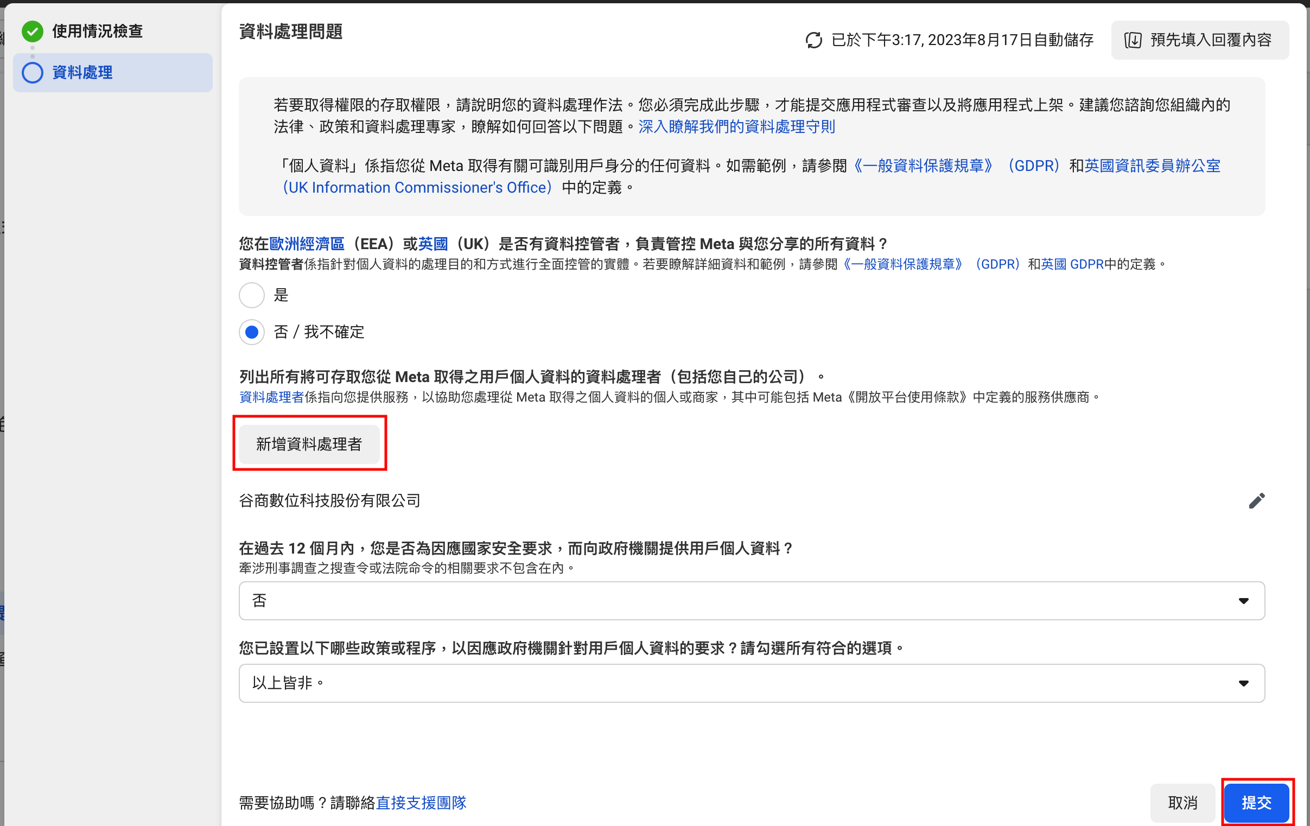Open the national security request dropdown showing 否
The width and height of the screenshot is (1310, 826).
pyautogui.click(x=752, y=601)
